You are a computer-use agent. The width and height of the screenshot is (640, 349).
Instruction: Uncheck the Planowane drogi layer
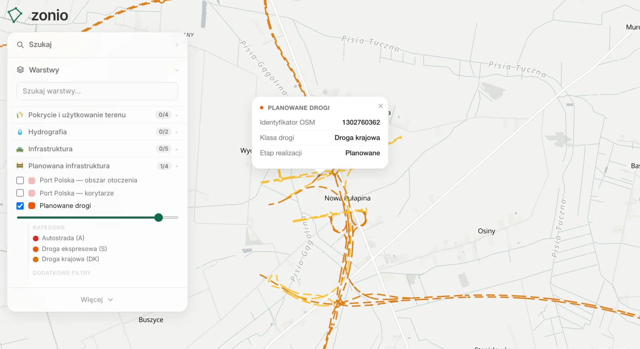point(20,206)
